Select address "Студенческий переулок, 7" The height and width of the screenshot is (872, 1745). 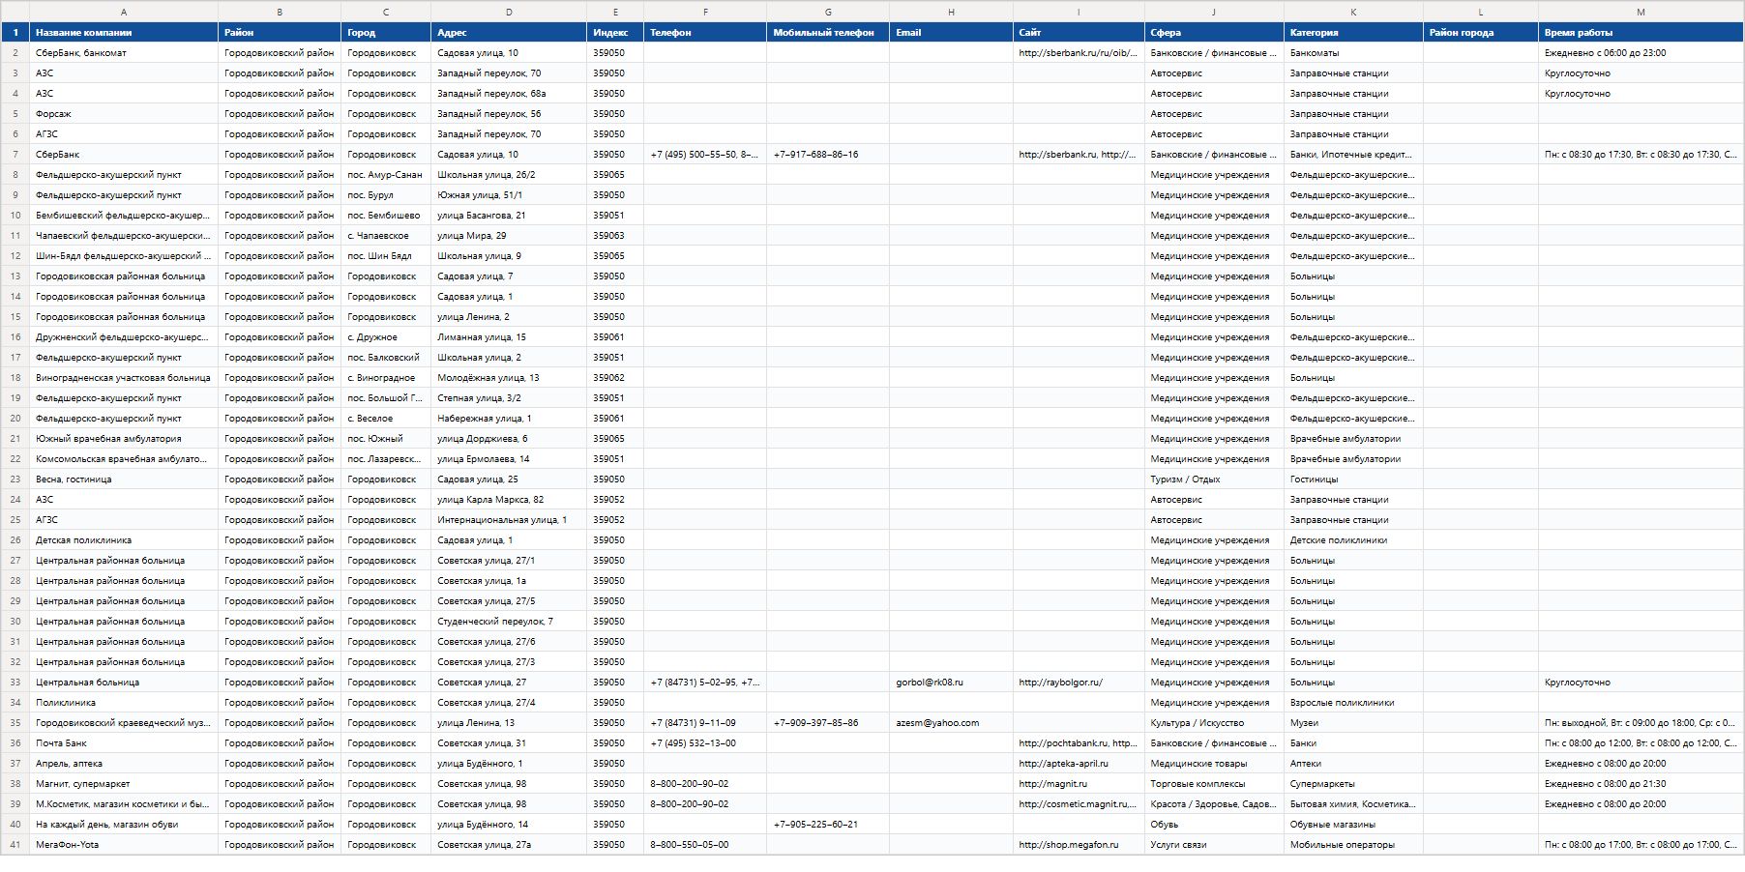[x=509, y=622]
